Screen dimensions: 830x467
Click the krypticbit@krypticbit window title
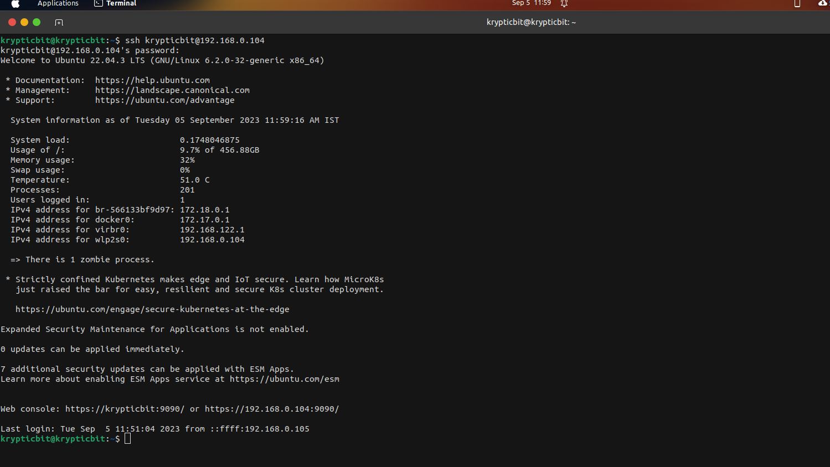(530, 22)
